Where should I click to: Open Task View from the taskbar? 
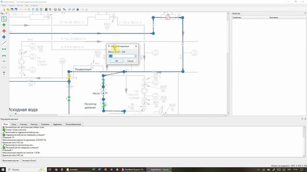pyautogui.click(x=50, y=170)
